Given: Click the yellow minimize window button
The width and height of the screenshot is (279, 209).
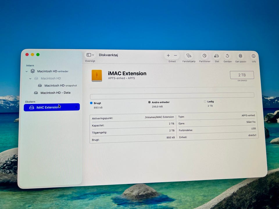Looking at the screenshot, I should (x=32, y=55).
